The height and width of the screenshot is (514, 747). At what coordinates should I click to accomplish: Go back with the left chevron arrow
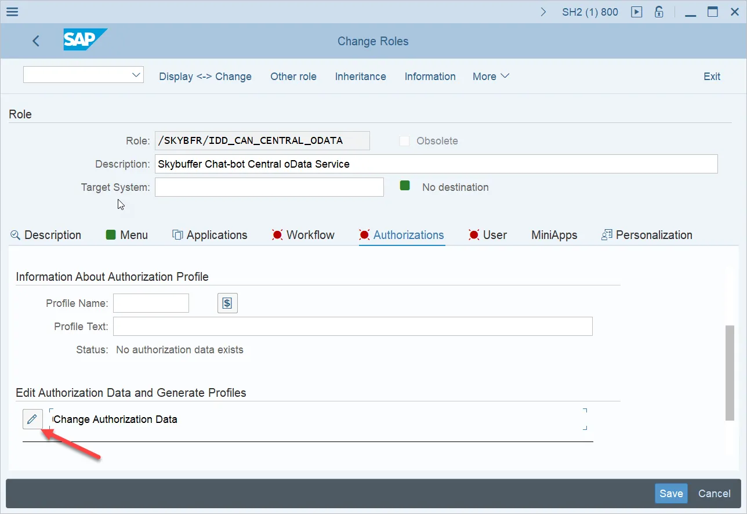click(36, 41)
